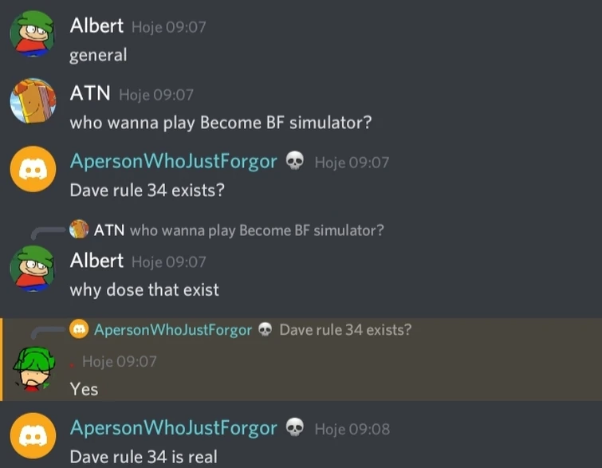Image resolution: width=602 pixels, height=468 pixels.
Task: Click the small orange avatar in the highlighted reply preview
Action: pyautogui.click(x=79, y=329)
